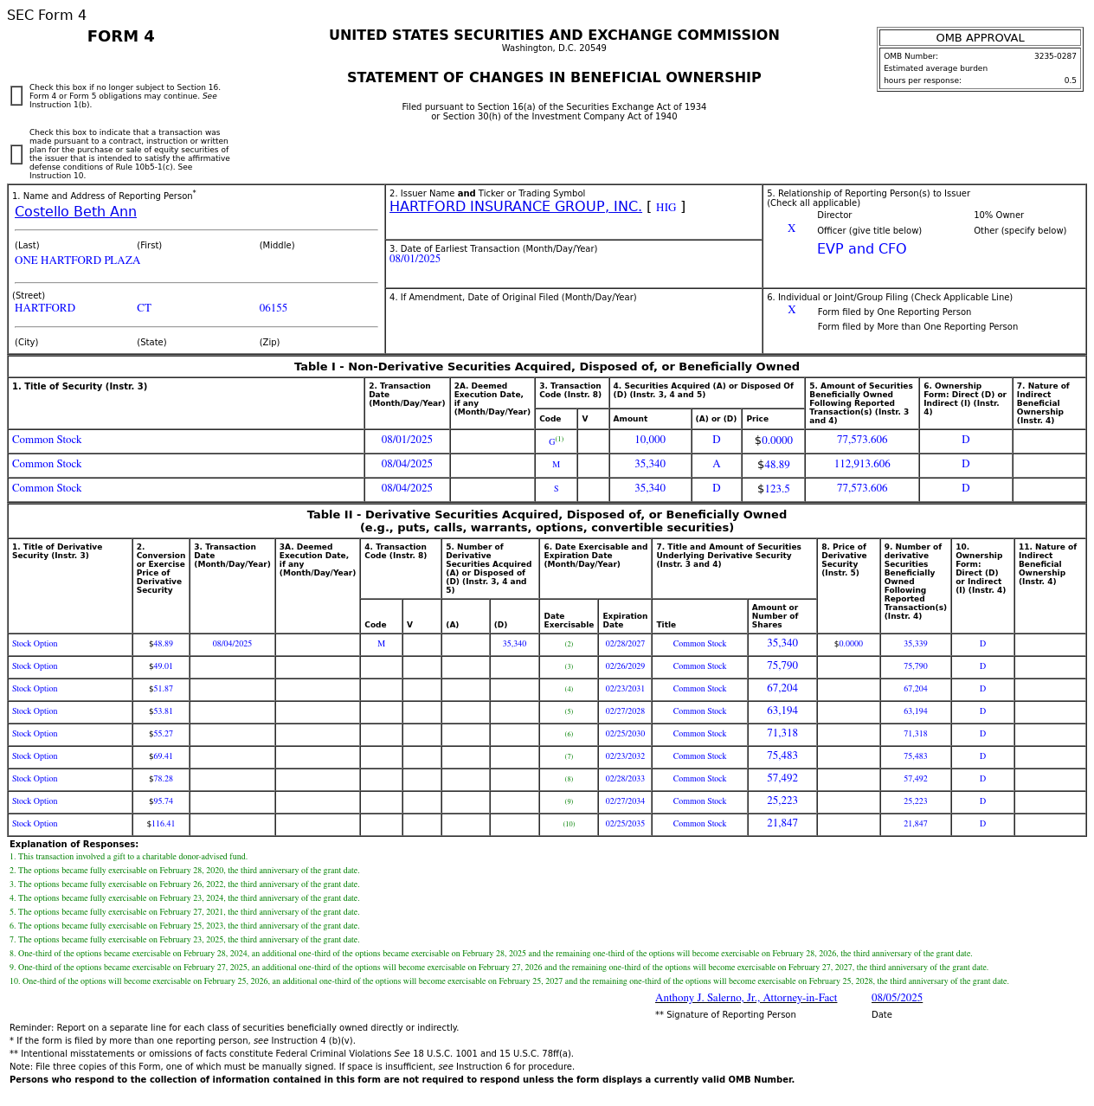Click the gift amount 10,000 in Table I
1094x1106 pixels.
click(x=650, y=440)
